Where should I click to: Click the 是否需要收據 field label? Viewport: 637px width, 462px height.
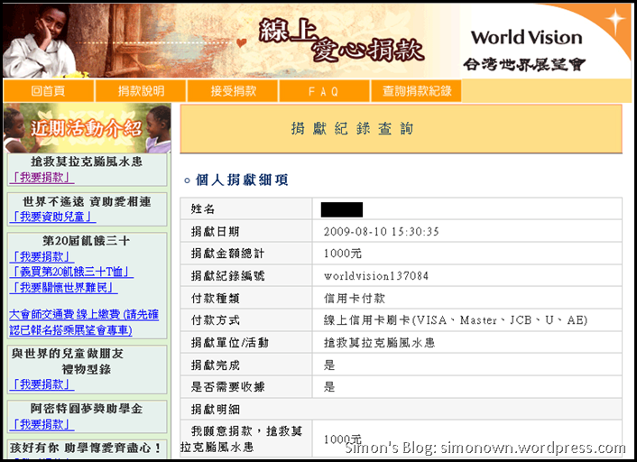coord(227,386)
